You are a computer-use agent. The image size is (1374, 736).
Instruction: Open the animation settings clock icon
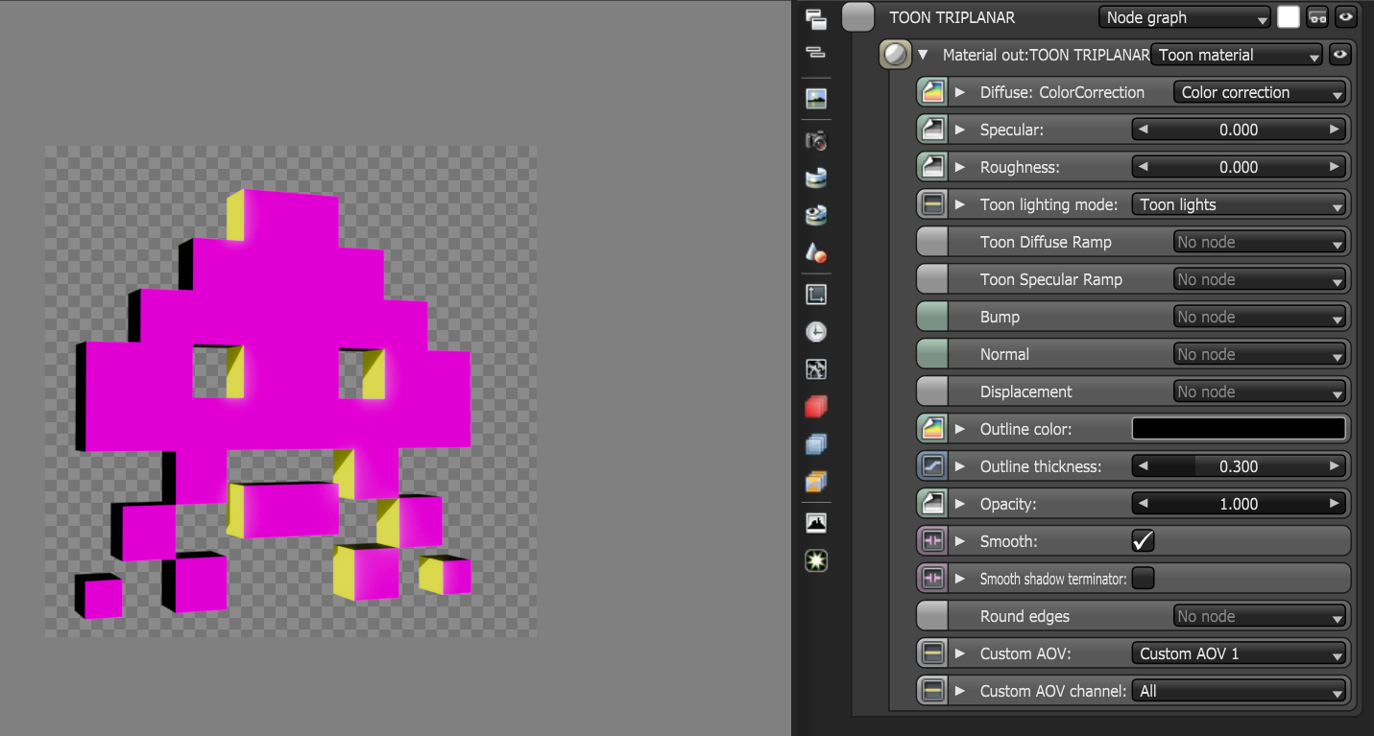[816, 332]
